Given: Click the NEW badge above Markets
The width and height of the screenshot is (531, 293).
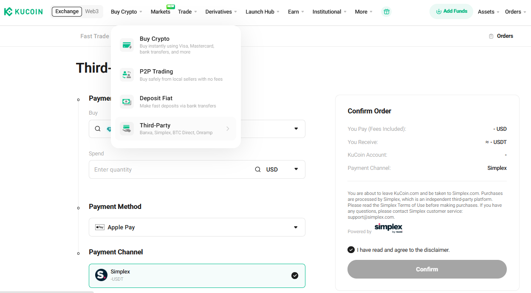Looking at the screenshot, I should point(171,6).
